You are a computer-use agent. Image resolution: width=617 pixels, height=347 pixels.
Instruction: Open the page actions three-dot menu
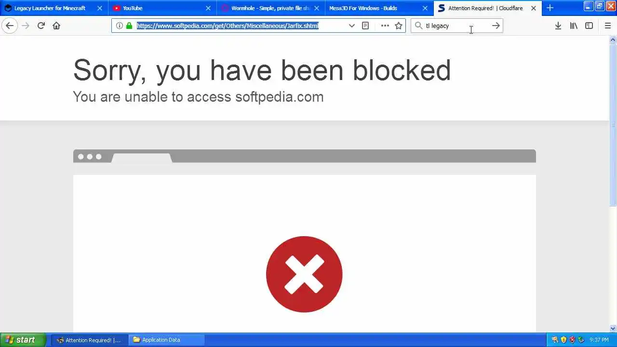coord(385,26)
